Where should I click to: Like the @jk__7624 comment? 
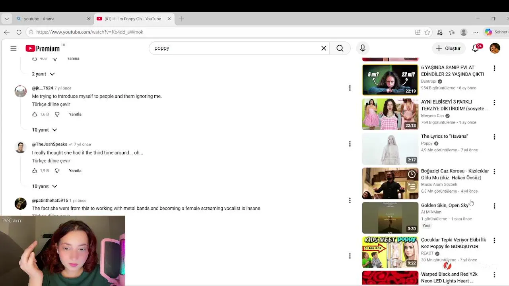click(35, 114)
